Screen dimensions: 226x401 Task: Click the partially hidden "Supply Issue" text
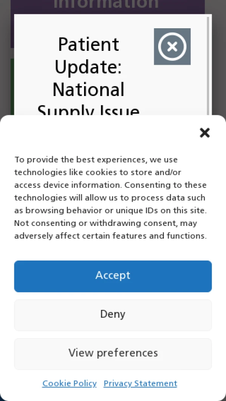tap(89, 111)
